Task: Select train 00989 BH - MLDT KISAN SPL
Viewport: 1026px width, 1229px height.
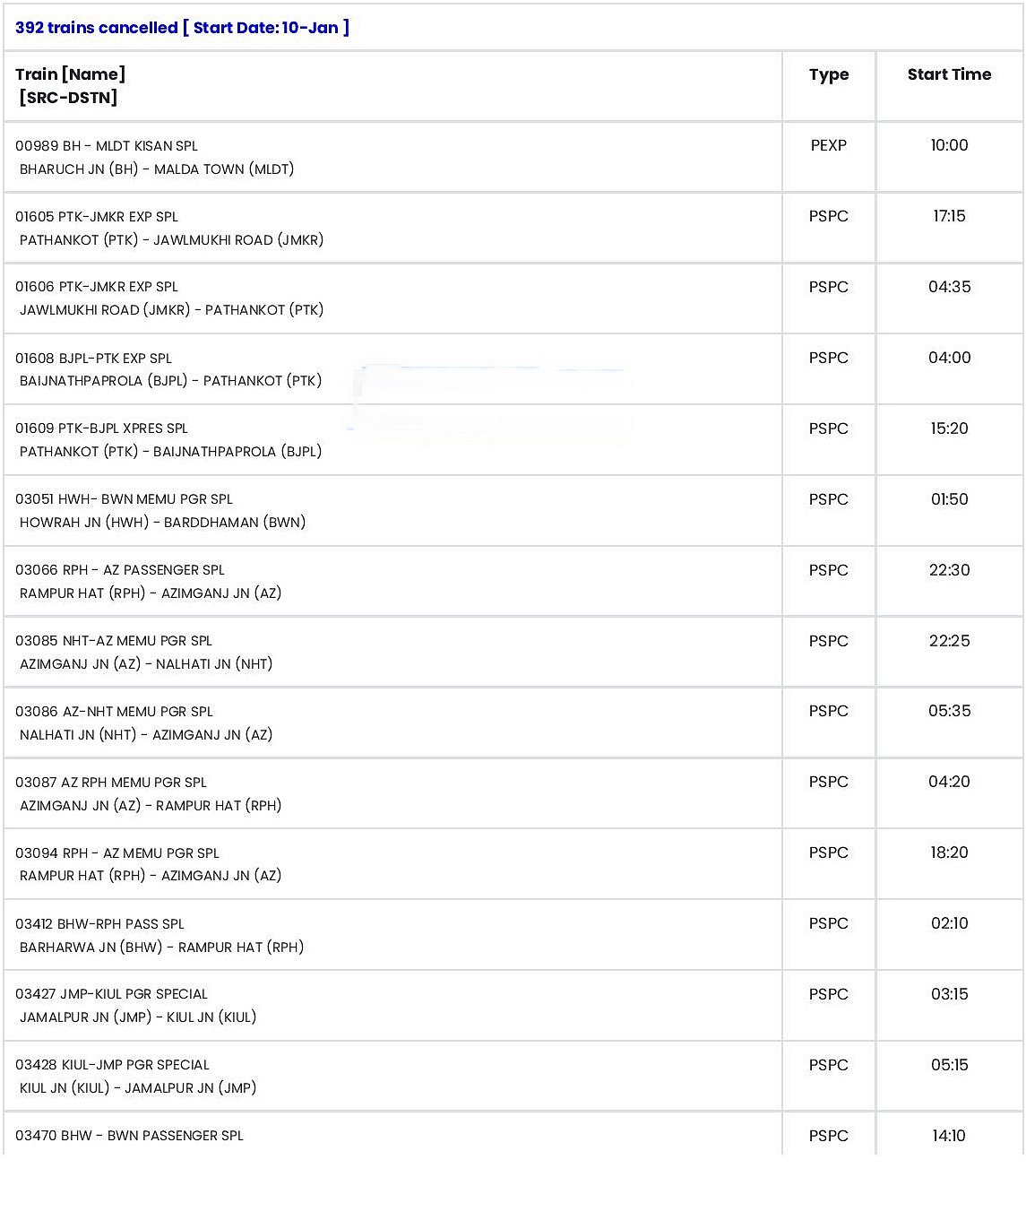Action: click(x=107, y=146)
